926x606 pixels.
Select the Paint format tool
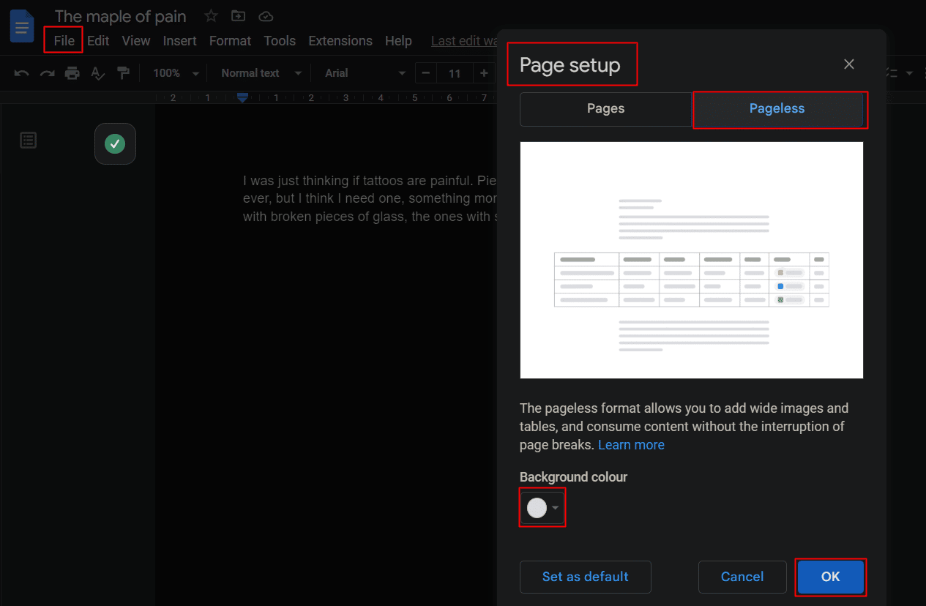click(x=124, y=73)
